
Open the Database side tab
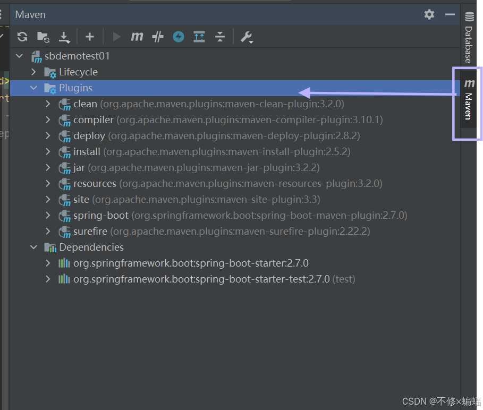click(469, 37)
